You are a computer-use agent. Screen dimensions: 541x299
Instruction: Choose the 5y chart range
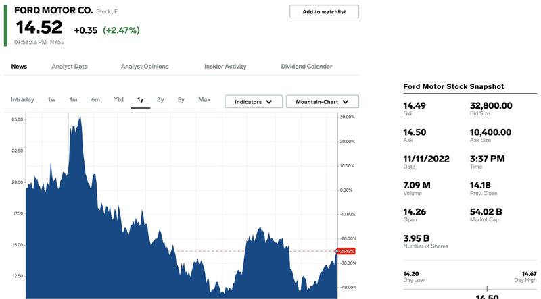(x=181, y=99)
